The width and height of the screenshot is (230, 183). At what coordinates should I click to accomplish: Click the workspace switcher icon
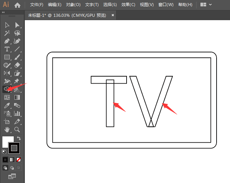203,5
